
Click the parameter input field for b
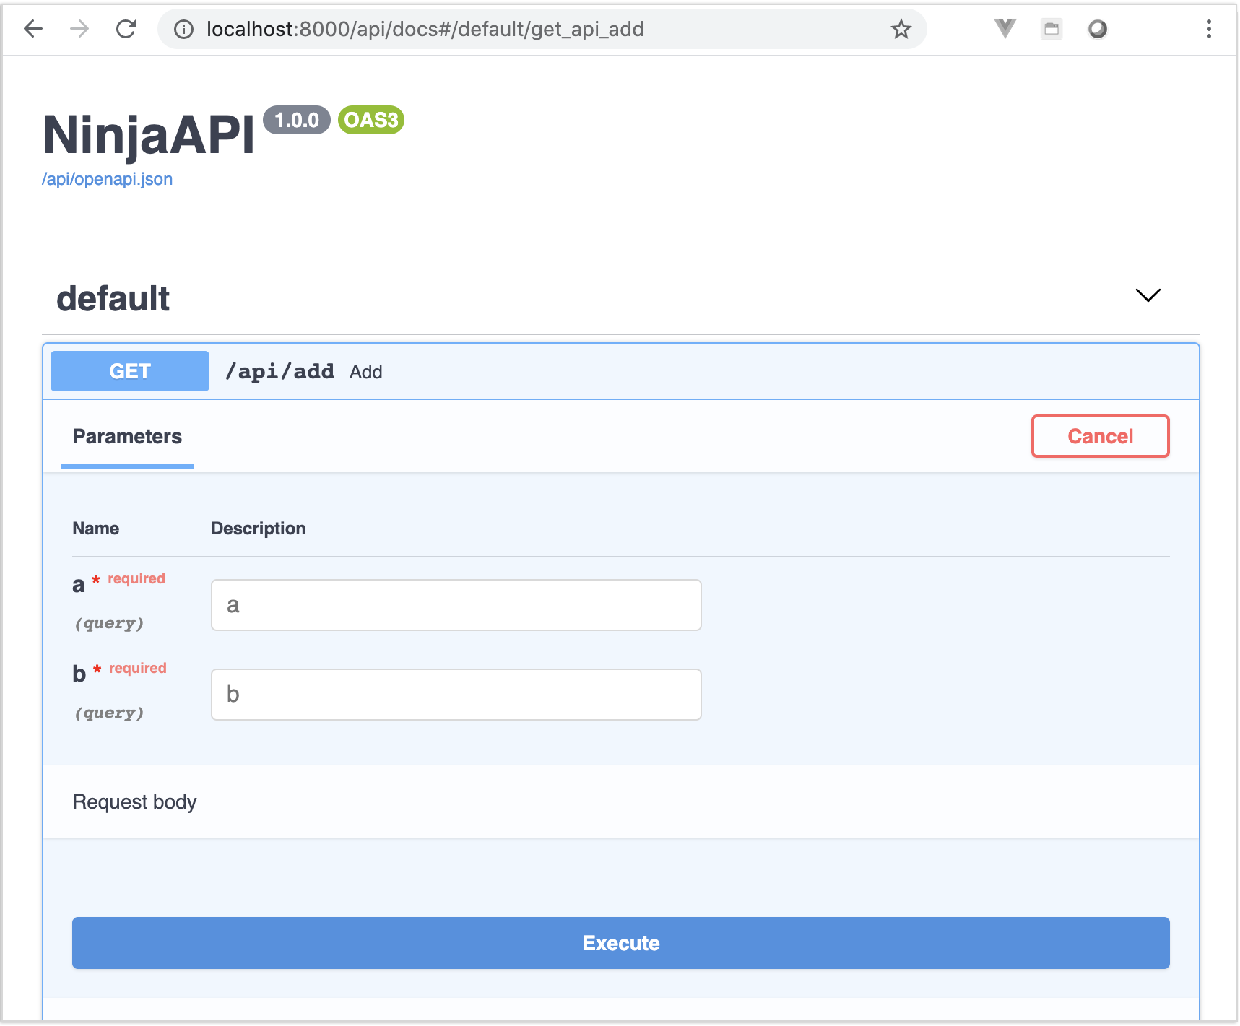455,695
